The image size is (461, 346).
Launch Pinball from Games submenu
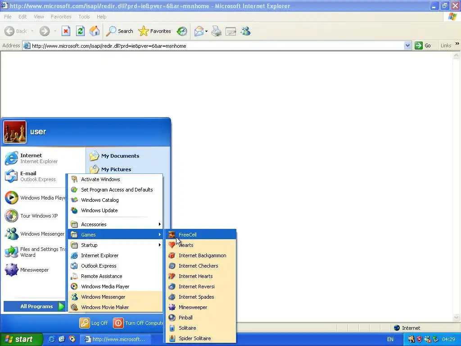(201, 318)
